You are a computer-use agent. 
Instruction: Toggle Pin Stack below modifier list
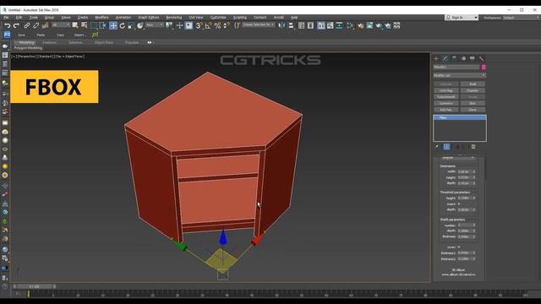437,147
